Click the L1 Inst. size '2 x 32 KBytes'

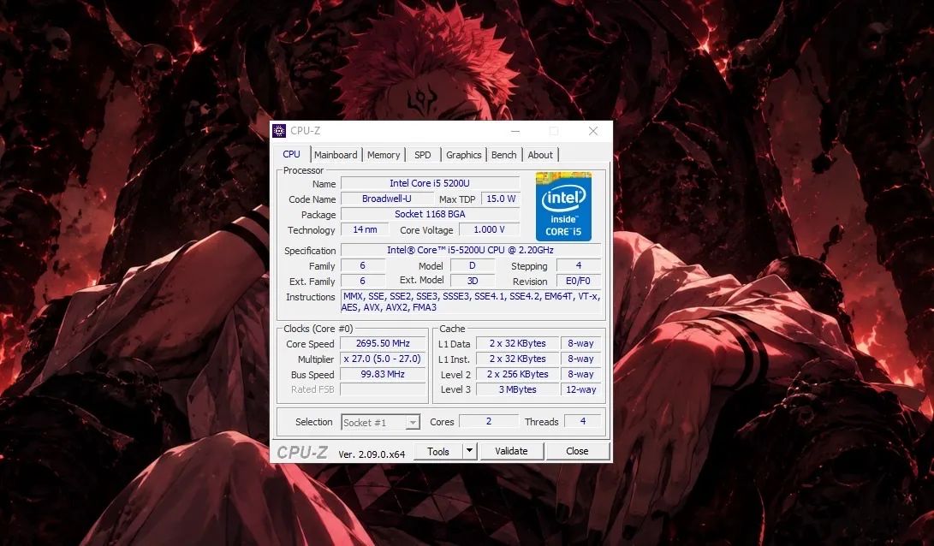(518, 359)
